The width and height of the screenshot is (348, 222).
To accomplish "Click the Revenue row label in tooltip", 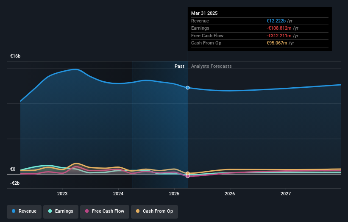I will (x=200, y=21).
